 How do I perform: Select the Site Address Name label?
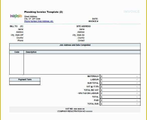pos(82,29)
